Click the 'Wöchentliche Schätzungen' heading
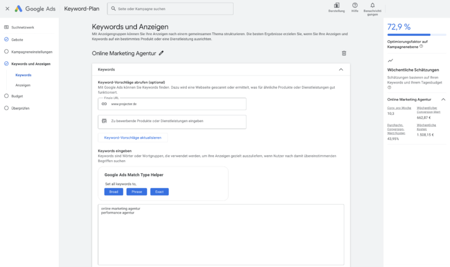 (413, 70)
